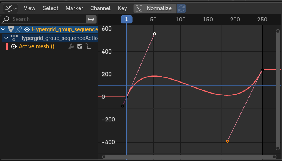Click the orange bezier handle below the curve
The height and width of the screenshot is (161, 282).
point(227,141)
